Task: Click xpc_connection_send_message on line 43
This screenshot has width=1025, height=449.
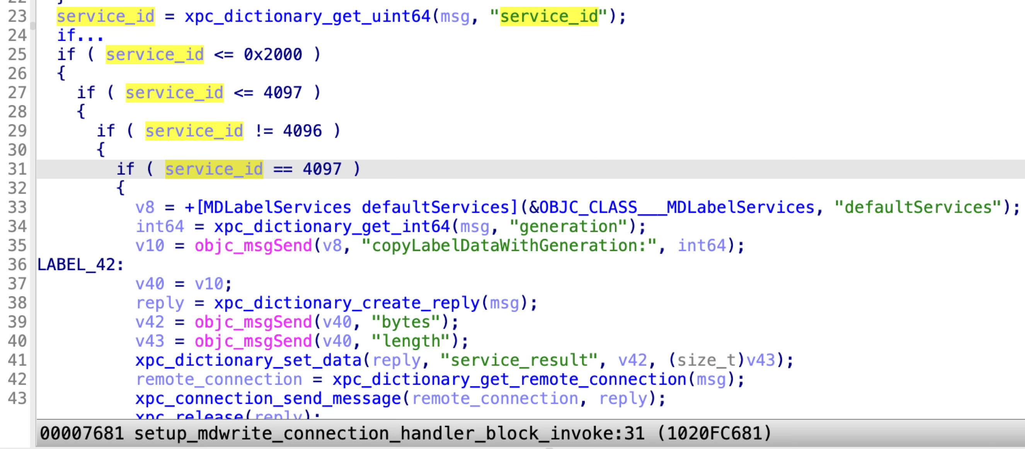Action: (x=268, y=398)
